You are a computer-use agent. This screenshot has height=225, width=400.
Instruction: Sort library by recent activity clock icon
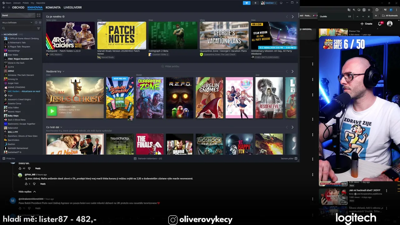coord(36,22)
